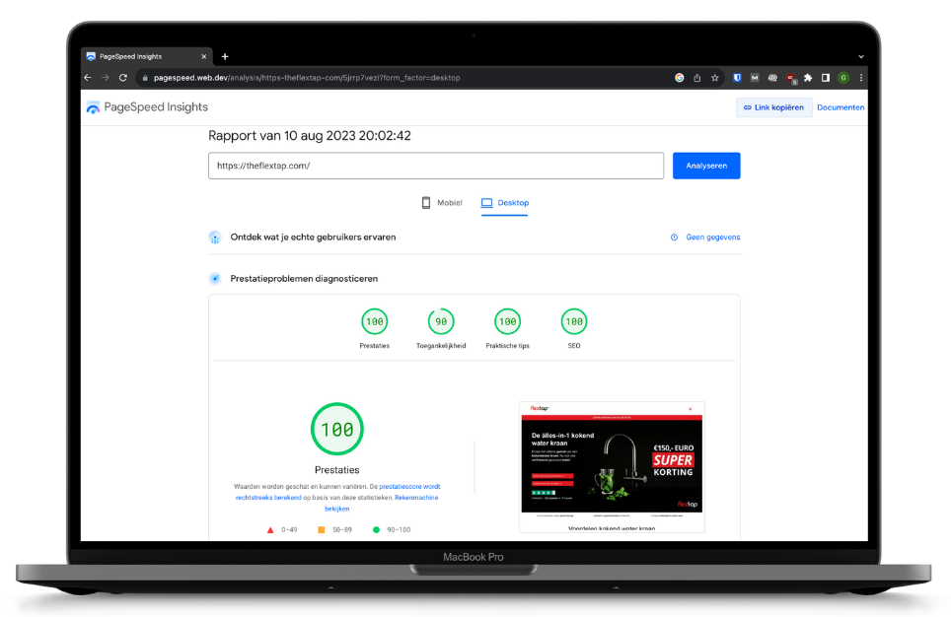
Task: Click the URL input field with theflextap.com
Action: tap(435, 166)
